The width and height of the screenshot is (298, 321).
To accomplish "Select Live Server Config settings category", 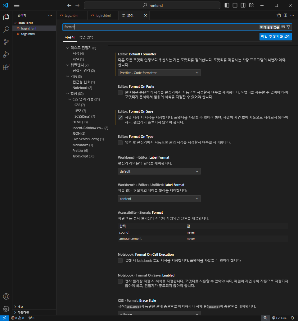I will pyautogui.click(x=88, y=139).
